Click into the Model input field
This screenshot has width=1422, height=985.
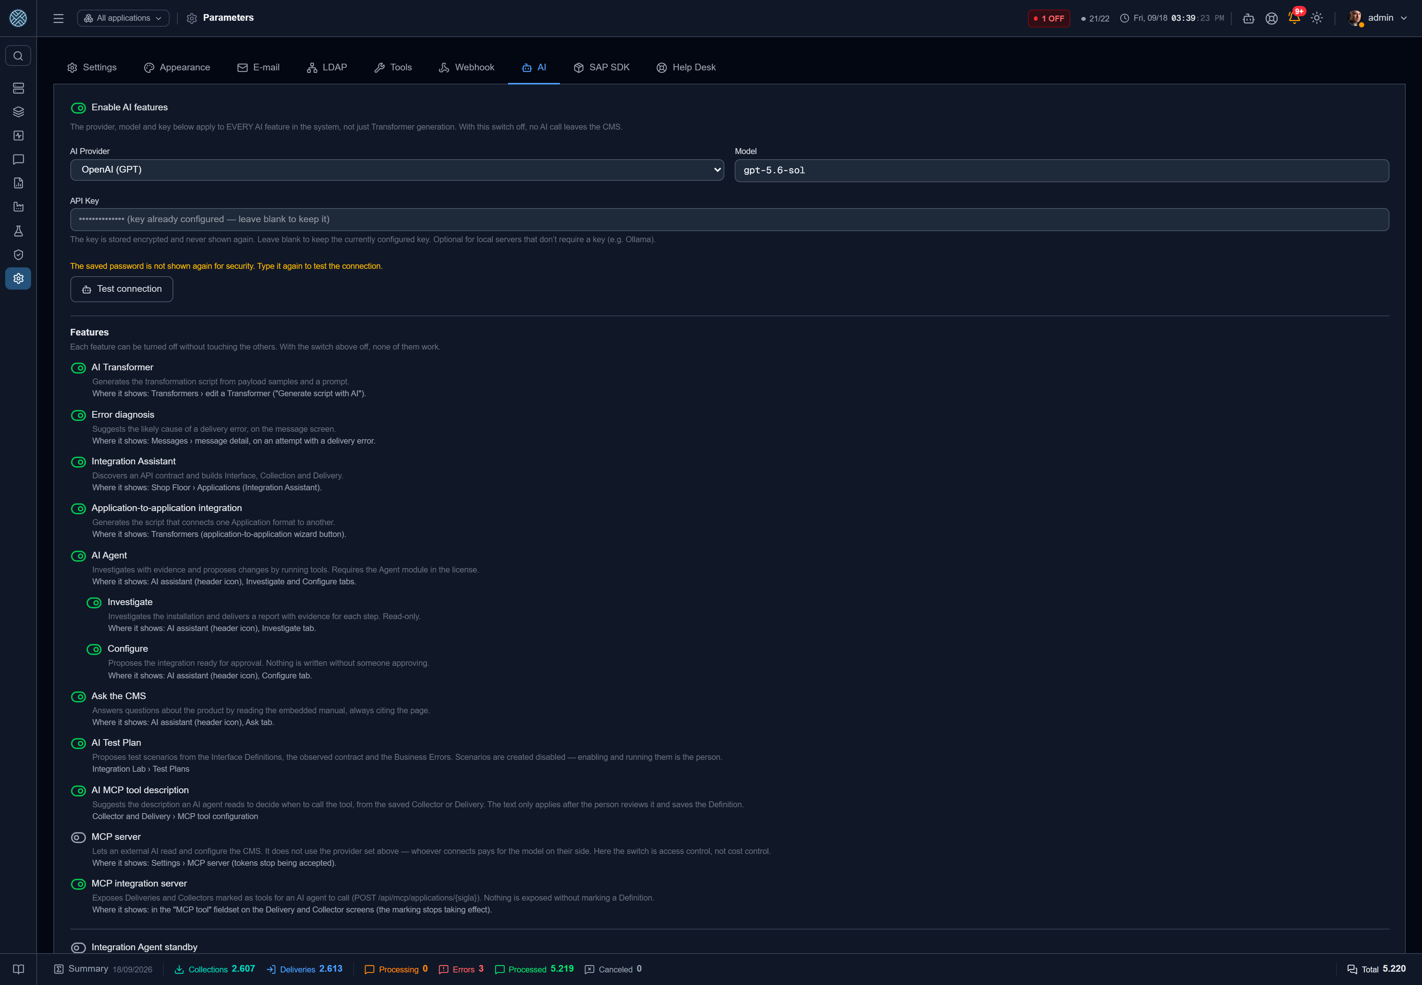pyautogui.click(x=1062, y=170)
